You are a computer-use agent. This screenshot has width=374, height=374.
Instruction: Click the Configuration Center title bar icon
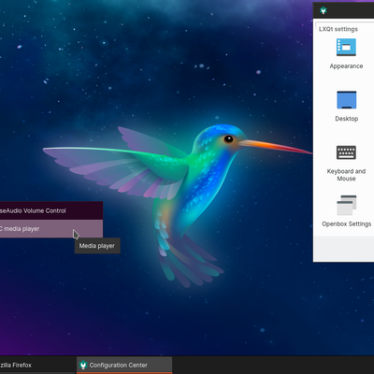pyautogui.click(x=324, y=10)
